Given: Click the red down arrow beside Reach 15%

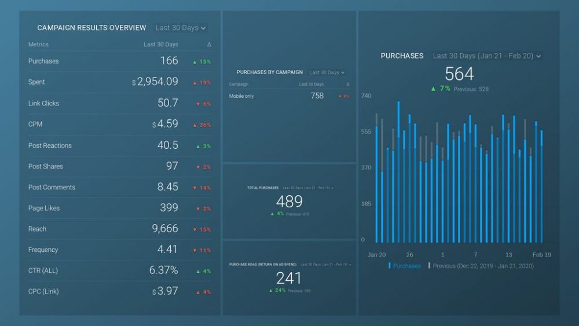Looking at the screenshot, I should click(x=195, y=230).
